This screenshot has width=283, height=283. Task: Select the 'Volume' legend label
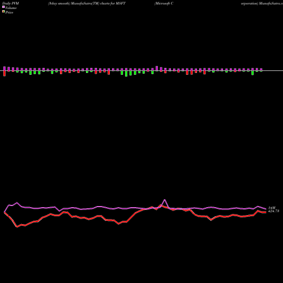(11, 8)
